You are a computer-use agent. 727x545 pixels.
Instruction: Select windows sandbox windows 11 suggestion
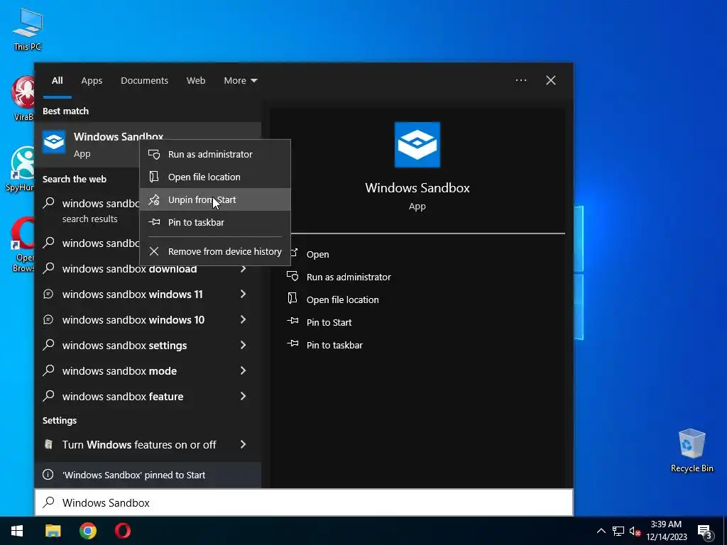tap(132, 294)
